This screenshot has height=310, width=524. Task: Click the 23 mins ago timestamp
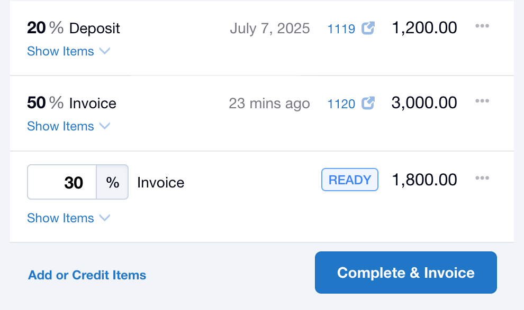point(269,104)
